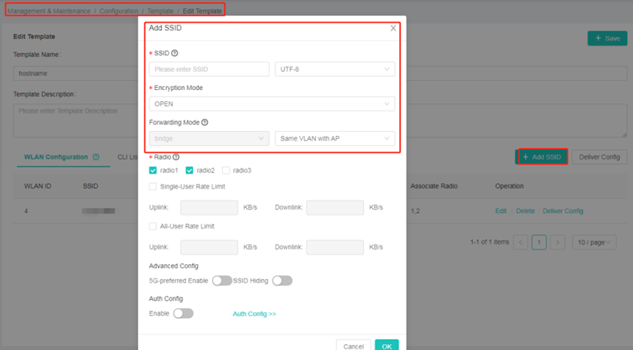Switch to the WLAN Configuration tab

[56, 157]
